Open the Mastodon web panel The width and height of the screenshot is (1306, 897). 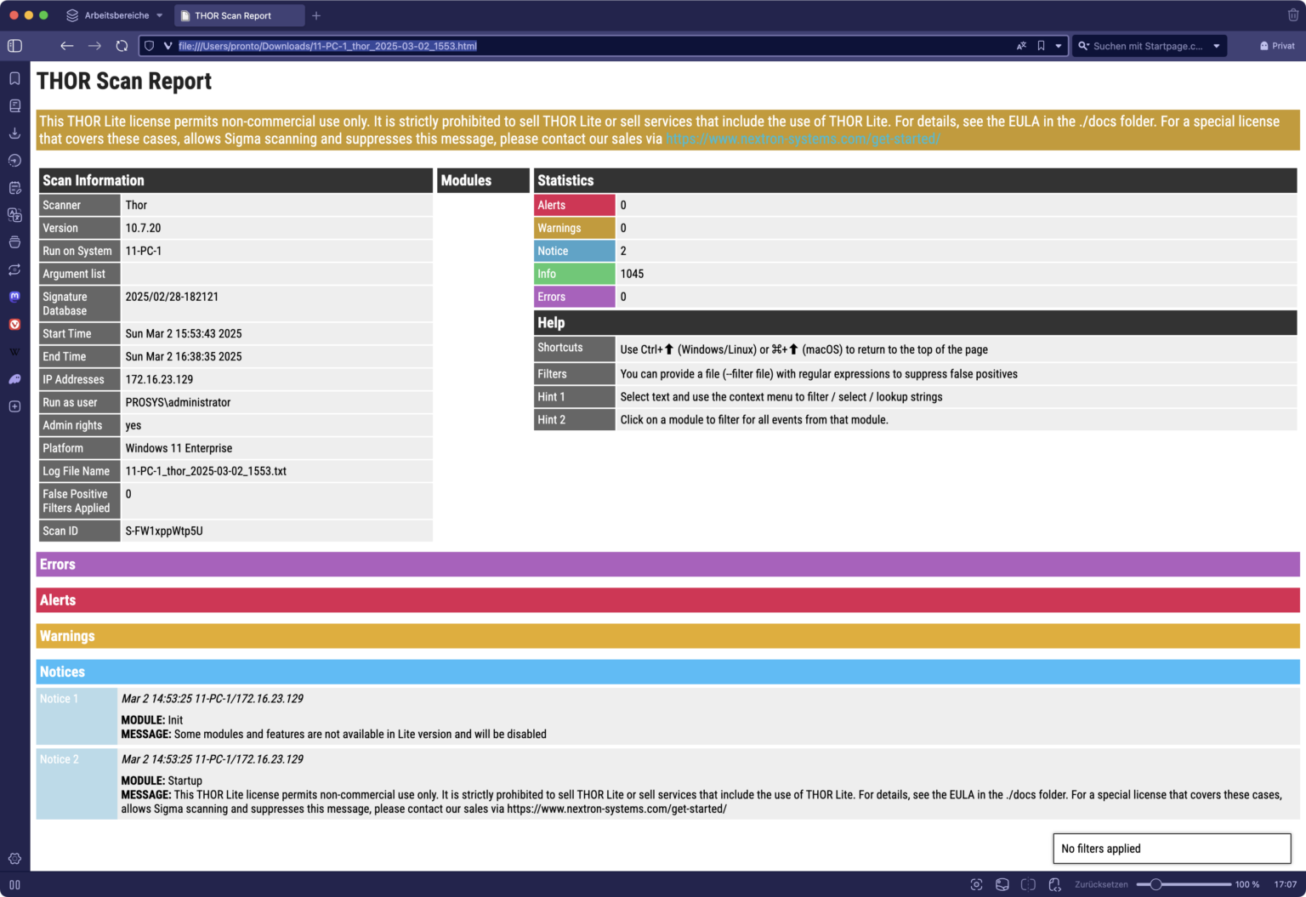[x=14, y=297]
